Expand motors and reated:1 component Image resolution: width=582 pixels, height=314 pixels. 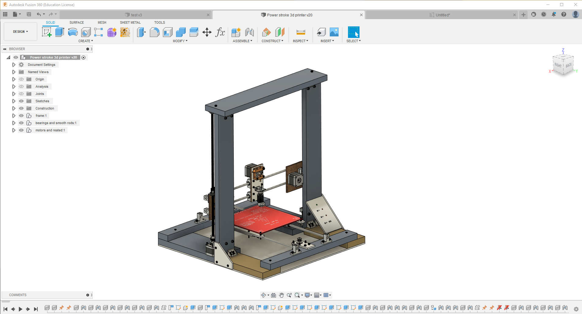click(14, 130)
